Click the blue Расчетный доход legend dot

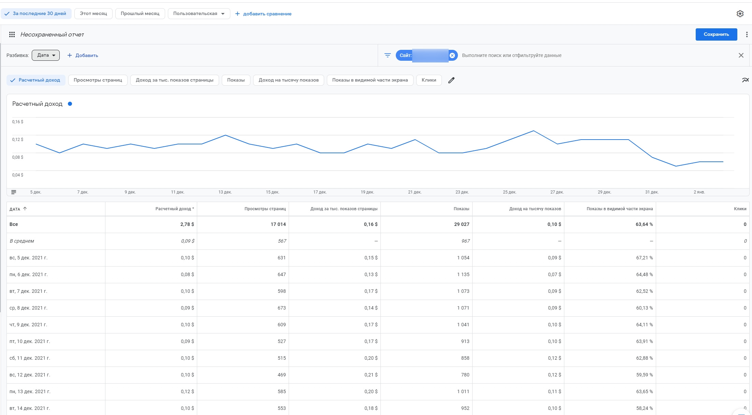pos(70,104)
